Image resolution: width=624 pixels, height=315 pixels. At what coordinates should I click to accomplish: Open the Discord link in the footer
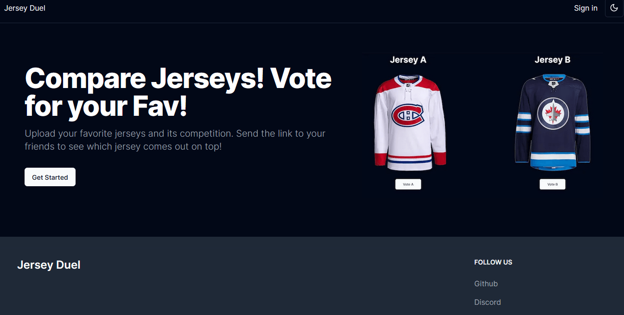tap(487, 302)
